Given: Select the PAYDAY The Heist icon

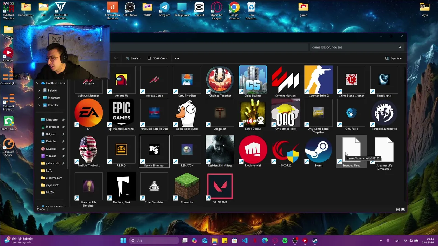Looking at the screenshot, I should [x=89, y=149].
